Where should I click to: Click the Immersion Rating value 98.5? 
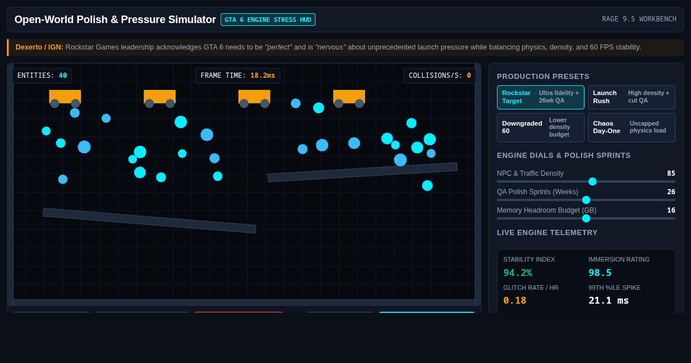click(x=600, y=273)
